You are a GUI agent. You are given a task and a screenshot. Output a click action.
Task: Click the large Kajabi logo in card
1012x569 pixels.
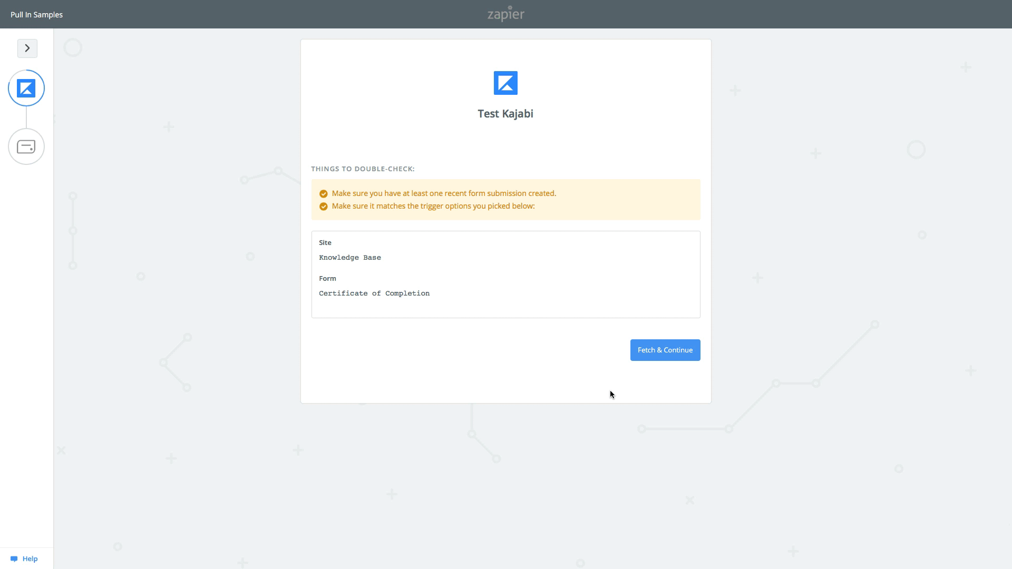pyautogui.click(x=505, y=83)
